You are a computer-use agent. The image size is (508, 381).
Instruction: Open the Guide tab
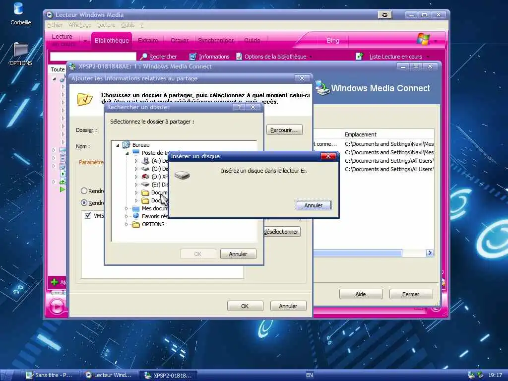pos(252,41)
